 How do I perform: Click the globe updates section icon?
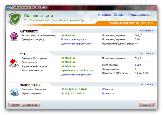pos(14,92)
